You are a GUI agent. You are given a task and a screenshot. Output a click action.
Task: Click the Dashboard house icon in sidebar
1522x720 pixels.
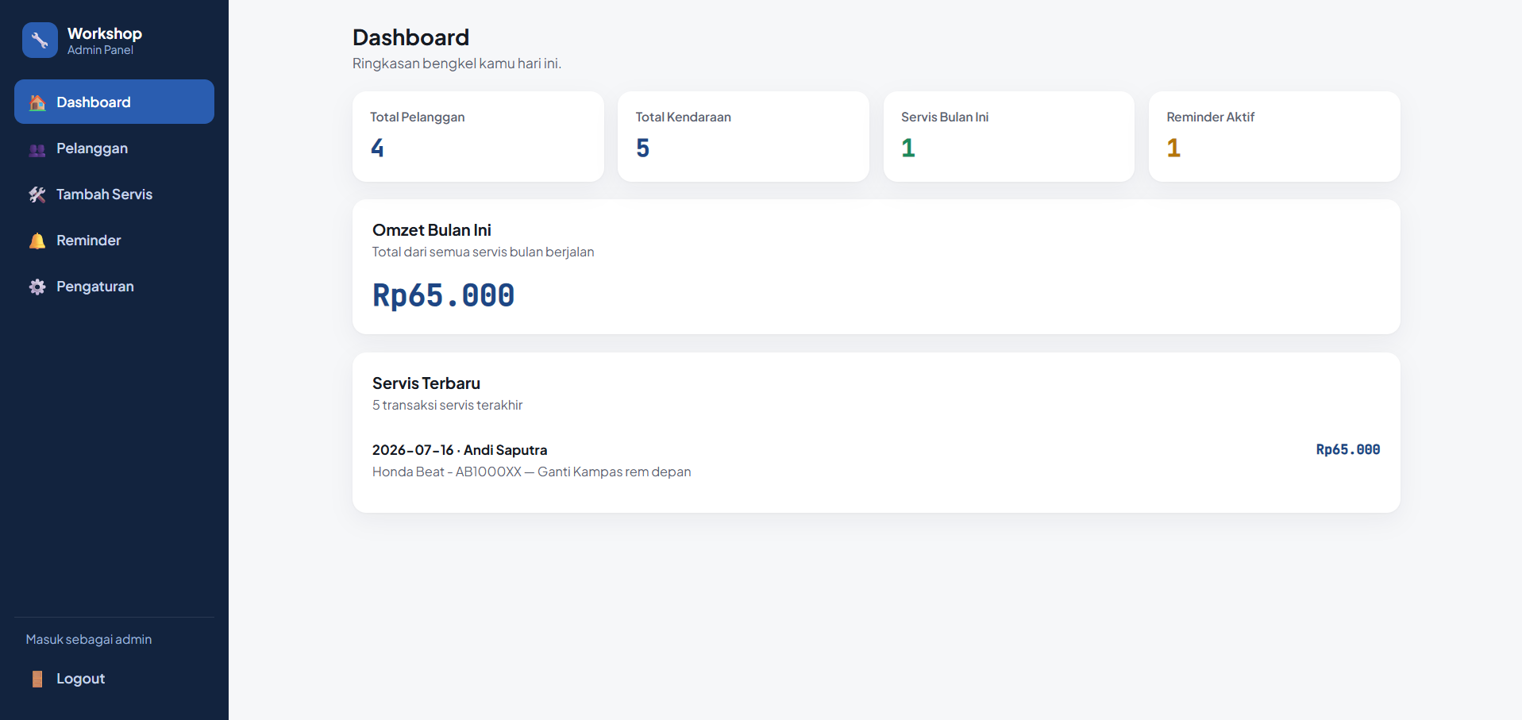tap(37, 102)
